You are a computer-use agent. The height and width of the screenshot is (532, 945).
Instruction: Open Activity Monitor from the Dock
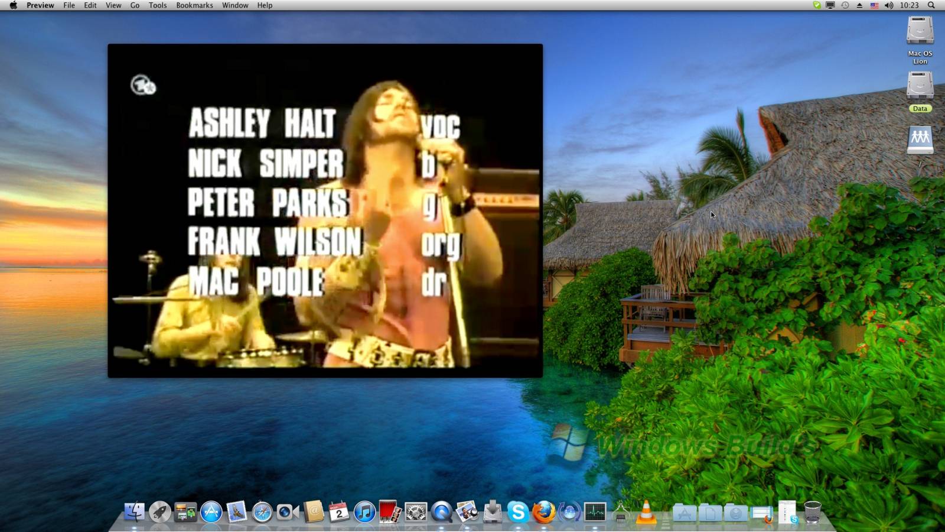(x=595, y=512)
